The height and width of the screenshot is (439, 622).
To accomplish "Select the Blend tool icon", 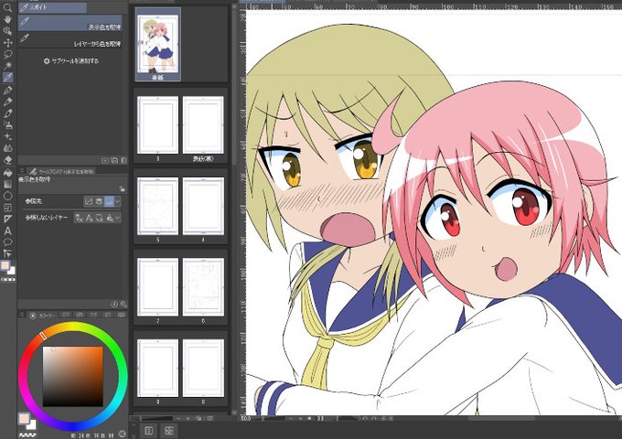I will [x=7, y=148].
